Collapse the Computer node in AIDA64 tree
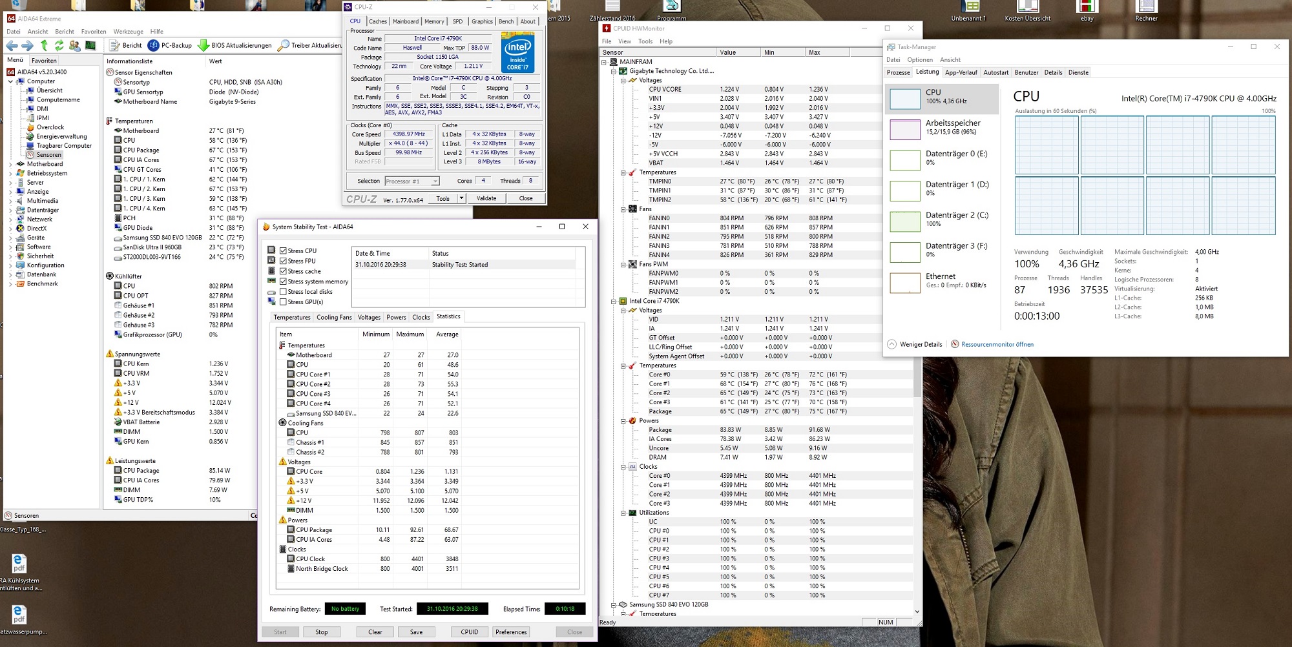Image resolution: width=1292 pixels, height=647 pixels. (10, 81)
